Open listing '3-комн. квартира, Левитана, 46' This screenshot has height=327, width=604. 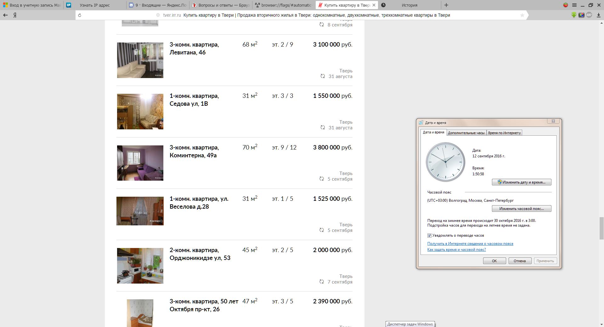click(x=194, y=48)
